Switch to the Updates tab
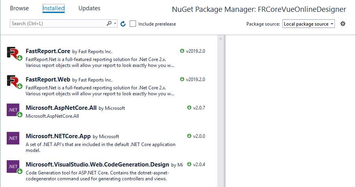Viewport: 356px width, 187px height. [89, 8]
